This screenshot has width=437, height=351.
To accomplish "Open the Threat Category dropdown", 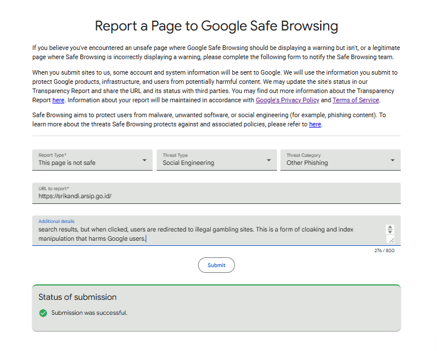I will tap(341, 160).
